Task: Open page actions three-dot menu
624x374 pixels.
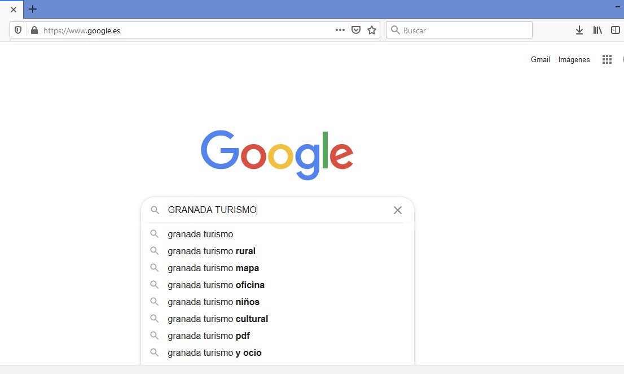Action: tap(340, 30)
